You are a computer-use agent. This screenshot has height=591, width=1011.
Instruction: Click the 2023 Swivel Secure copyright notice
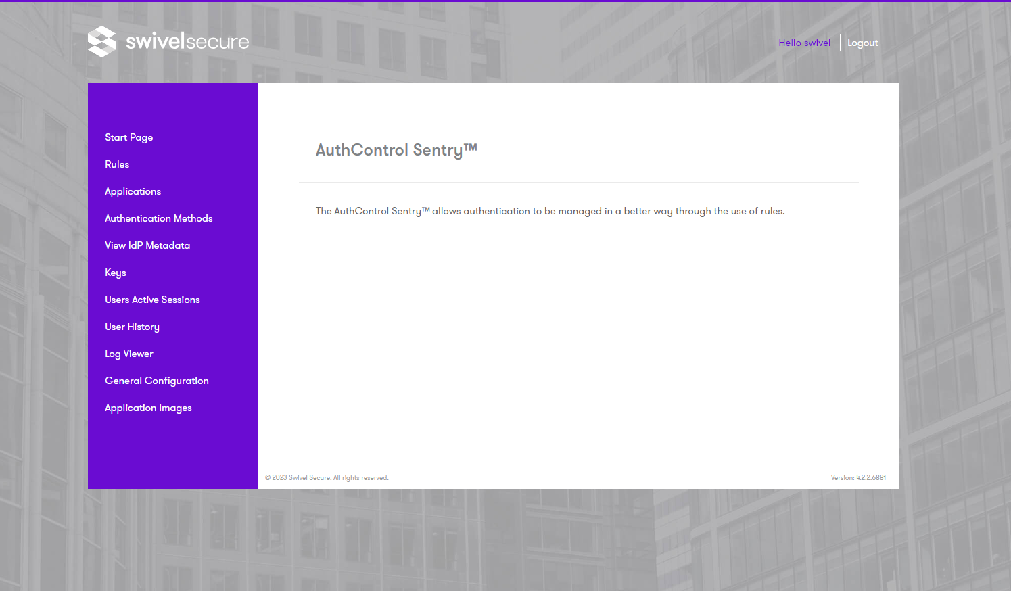pos(327,477)
